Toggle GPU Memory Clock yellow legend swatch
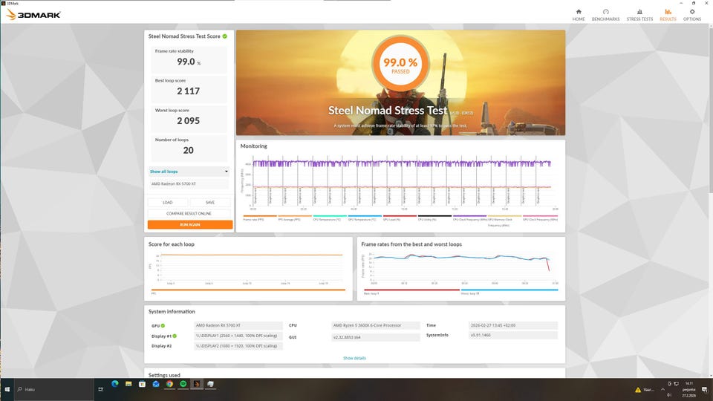The width and height of the screenshot is (713, 401). tap(505, 216)
